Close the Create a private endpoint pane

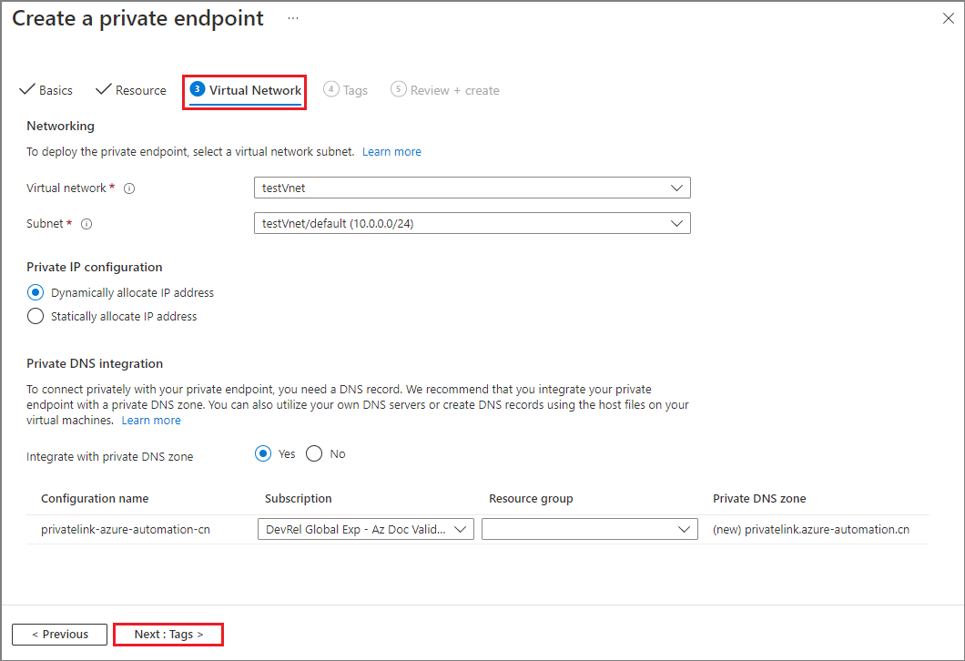[x=948, y=19]
